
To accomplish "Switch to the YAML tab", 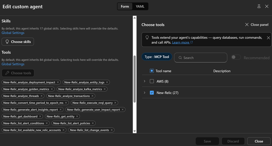I will 140,7.
